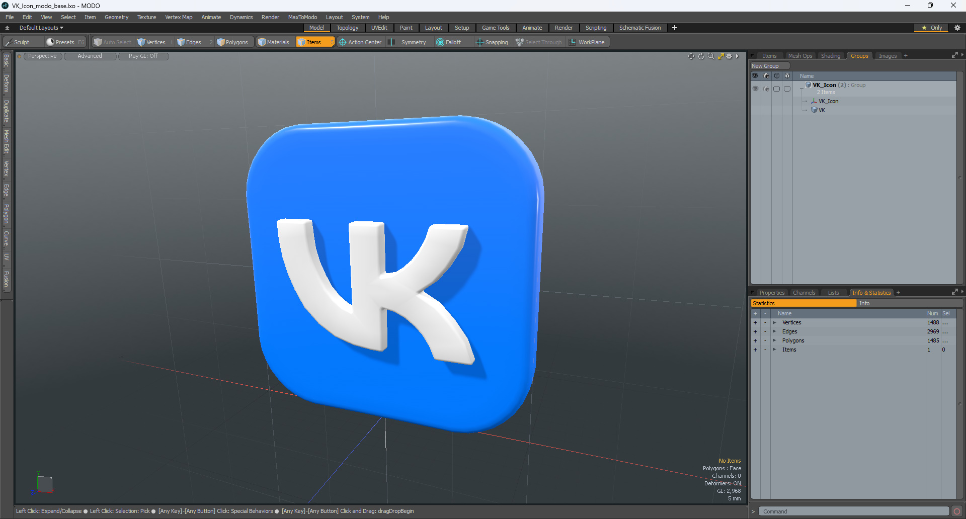Open the Schematic Fusion layout tab

click(640, 28)
